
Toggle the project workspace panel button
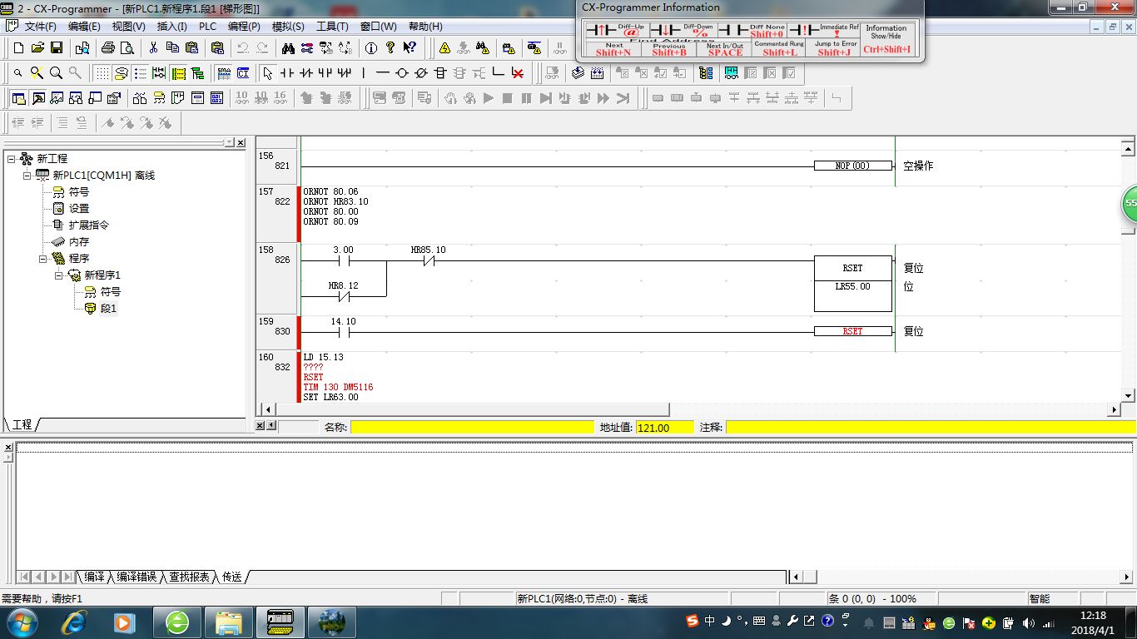[x=18, y=98]
